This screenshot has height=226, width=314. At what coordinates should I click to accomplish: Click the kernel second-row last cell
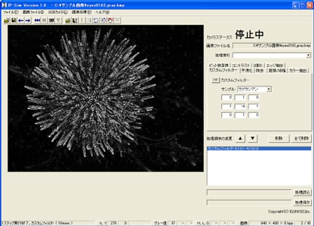pos(254,106)
